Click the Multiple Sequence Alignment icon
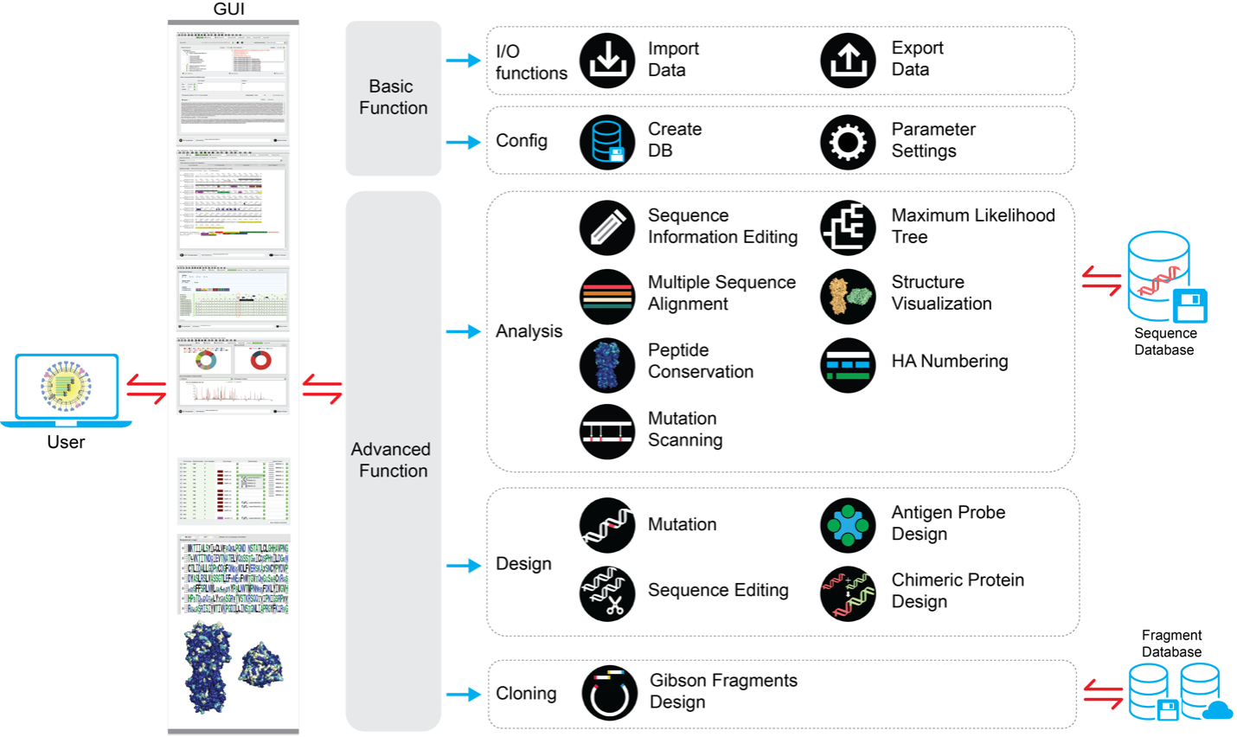Image resolution: width=1237 pixels, height=737 pixels. [x=607, y=296]
